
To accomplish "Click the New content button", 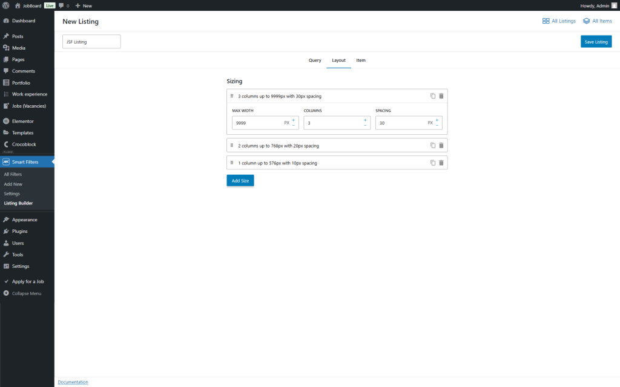I will pyautogui.click(x=84, y=5).
